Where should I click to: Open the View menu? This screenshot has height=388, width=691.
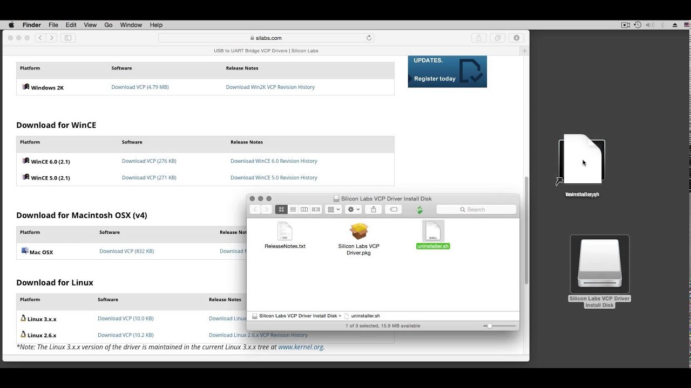(90, 25)
